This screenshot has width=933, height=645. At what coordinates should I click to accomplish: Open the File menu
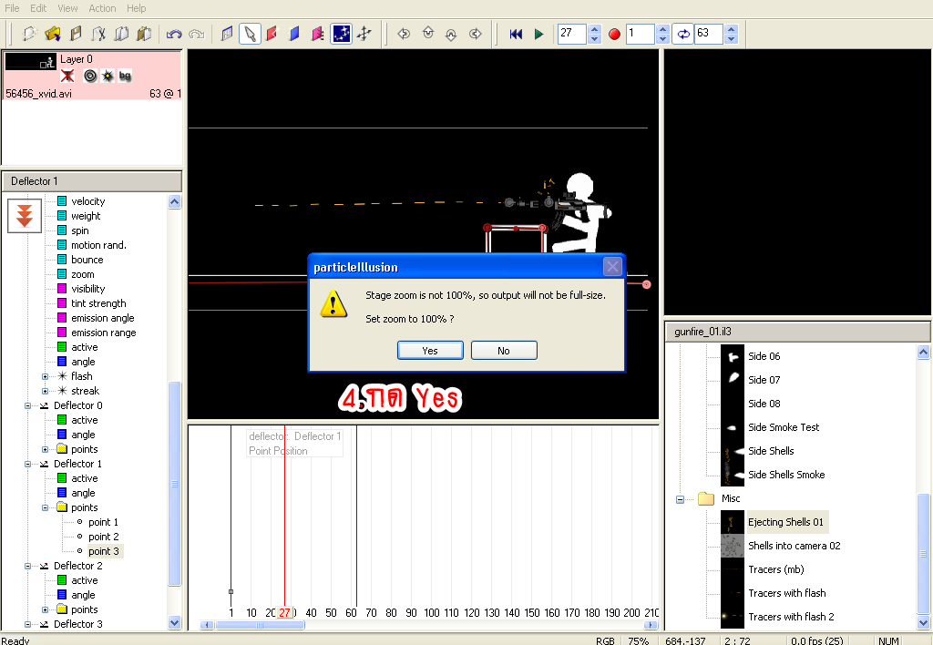tap(12, 8)
